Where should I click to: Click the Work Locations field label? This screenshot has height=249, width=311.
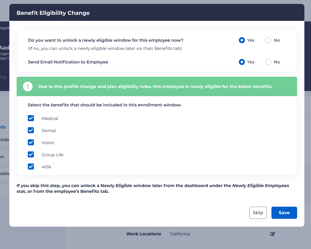click(x=143, y=234)
